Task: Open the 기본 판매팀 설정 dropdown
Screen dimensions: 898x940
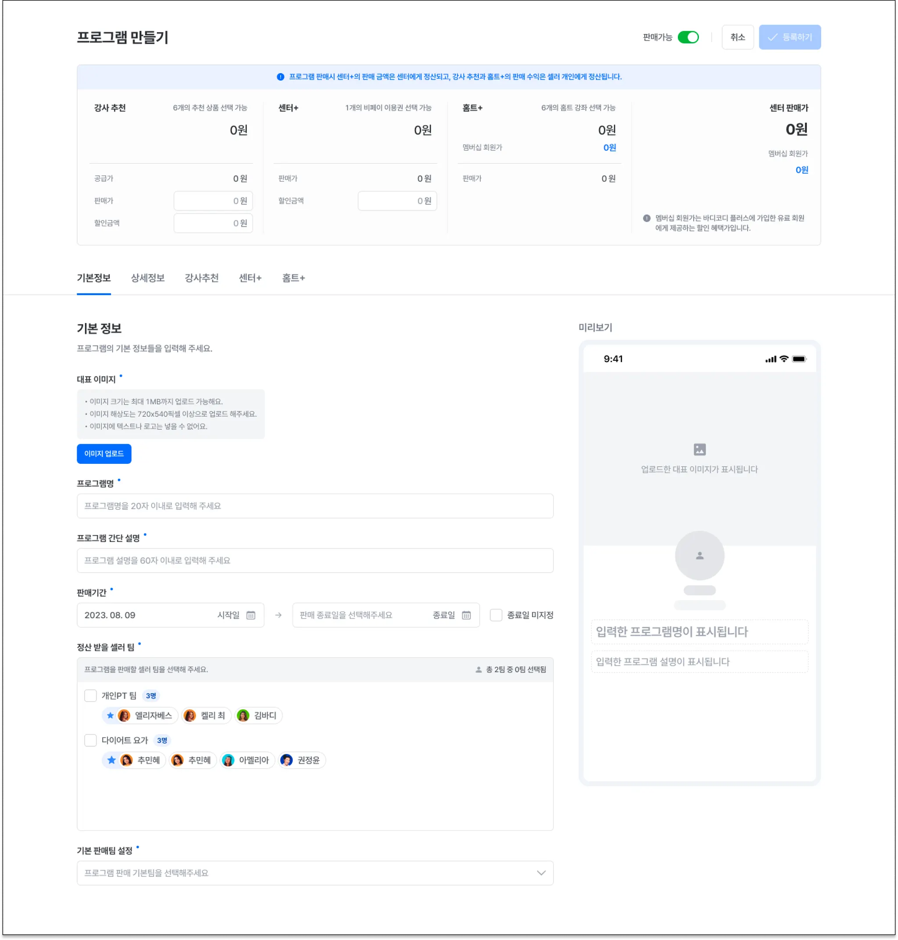Action: coord(315,873)
